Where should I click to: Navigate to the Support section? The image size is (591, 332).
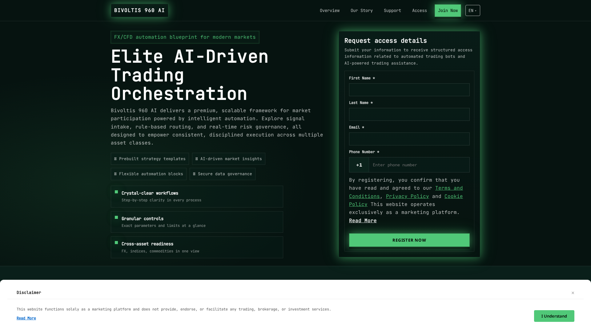click(392, 10)
